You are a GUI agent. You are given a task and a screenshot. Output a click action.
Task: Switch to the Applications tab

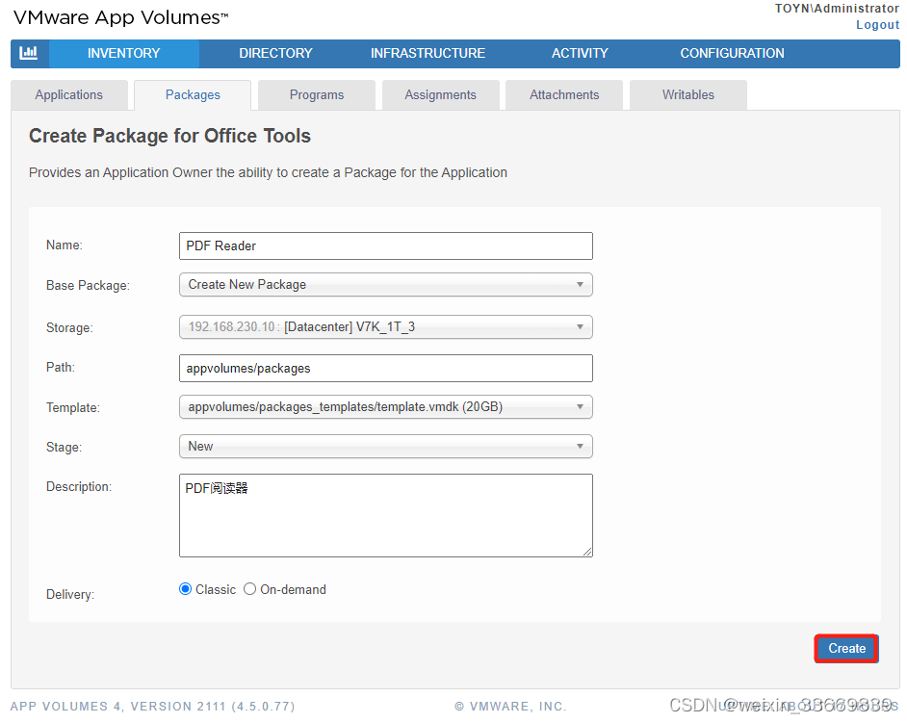[x=68, y=95]
